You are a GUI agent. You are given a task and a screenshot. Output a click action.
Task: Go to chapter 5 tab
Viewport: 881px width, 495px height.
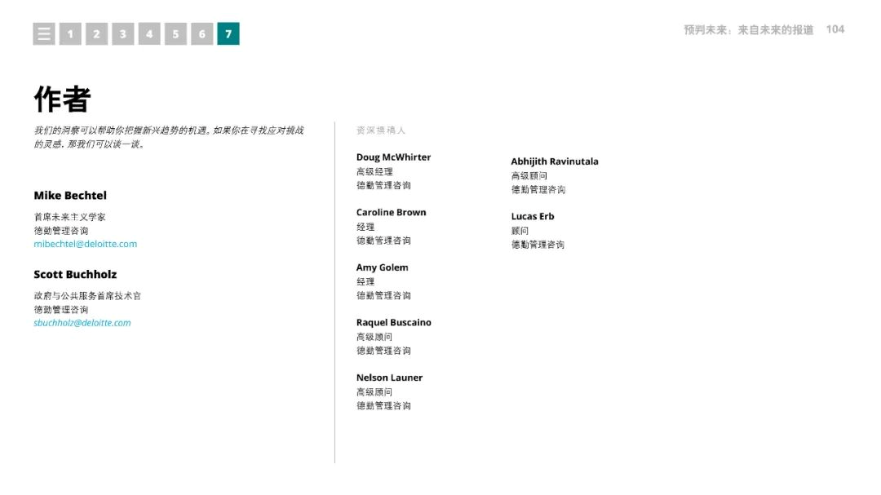pyautogui.click(x=176, y=33)
